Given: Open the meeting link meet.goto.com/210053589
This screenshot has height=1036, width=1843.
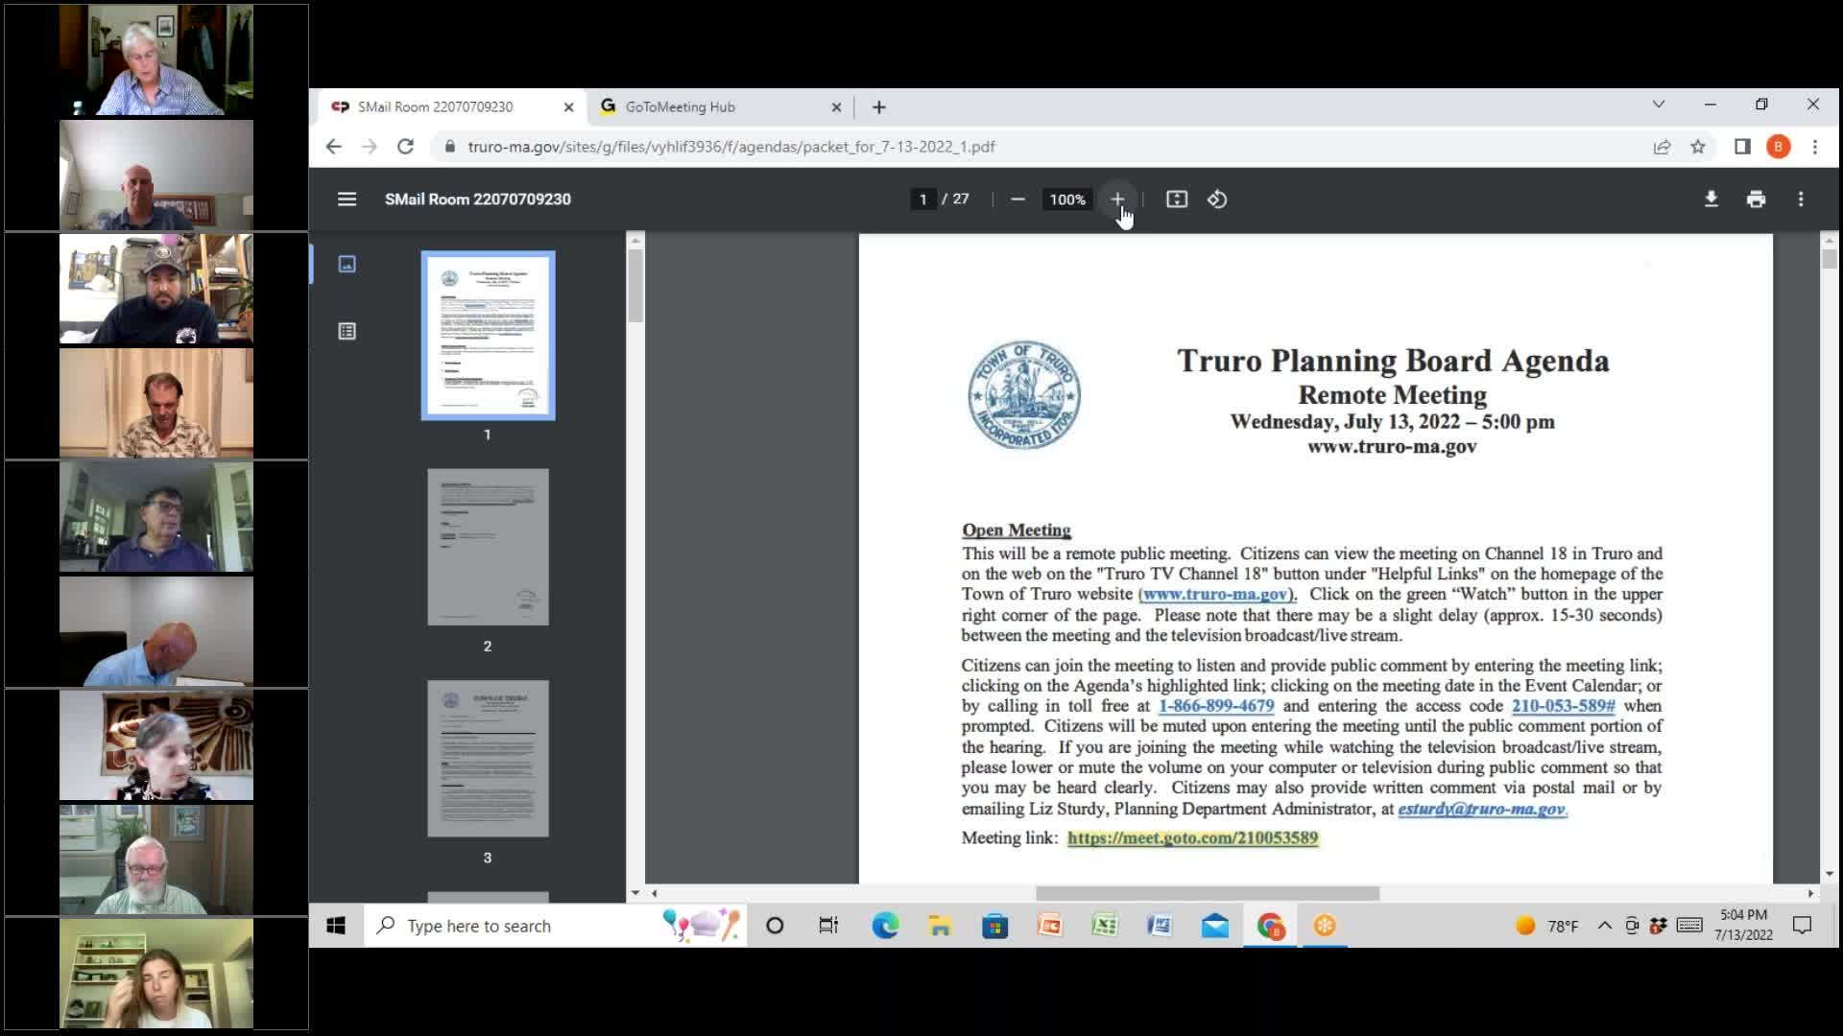Looking at the screenshot, I should 1192,837.
